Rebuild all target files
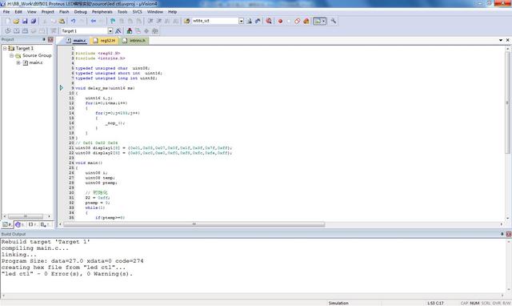512x306 pixels. pyautogui.click(x=25, y=31)
